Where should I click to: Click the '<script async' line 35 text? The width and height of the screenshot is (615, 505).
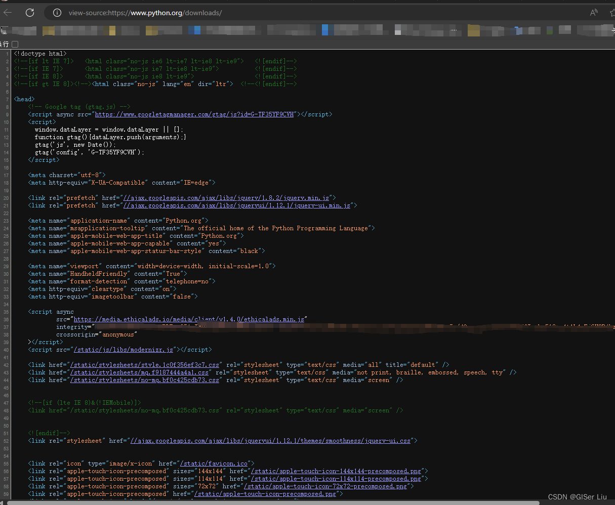pos(51,312)
